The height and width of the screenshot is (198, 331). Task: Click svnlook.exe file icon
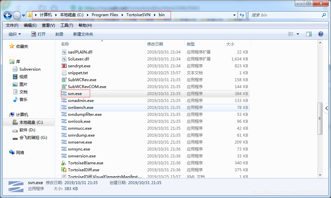tap(64, 121)
